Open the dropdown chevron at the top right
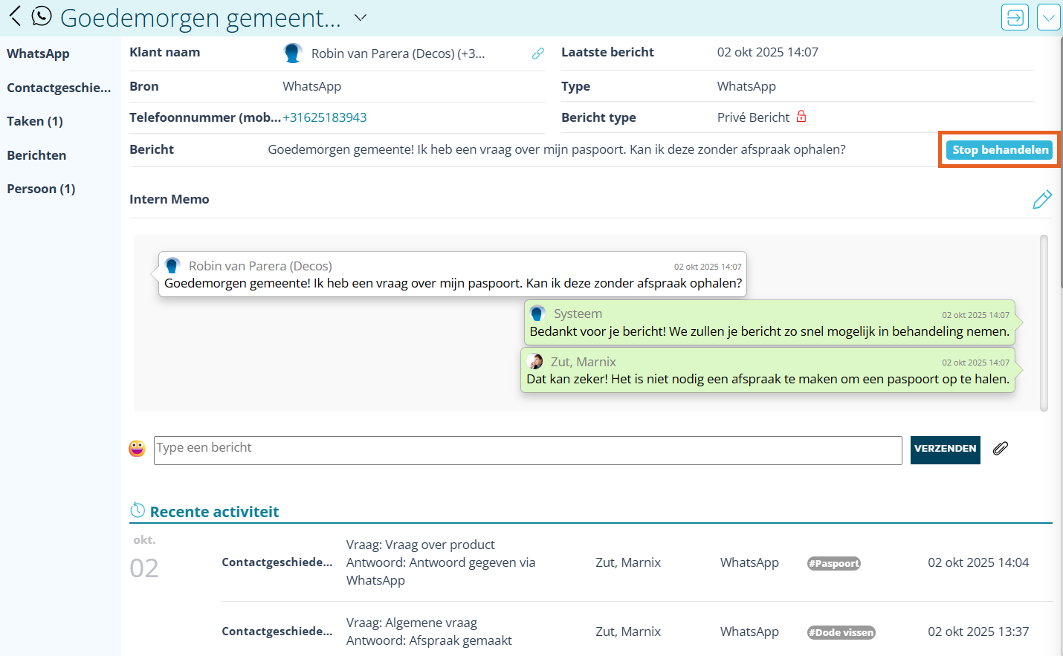 point(1048,16)
